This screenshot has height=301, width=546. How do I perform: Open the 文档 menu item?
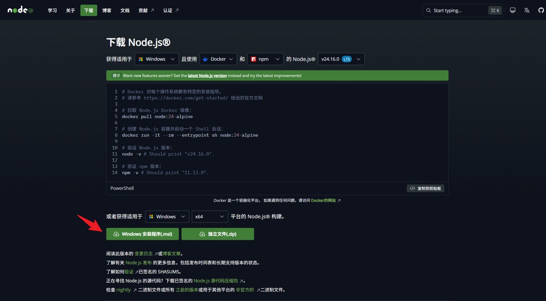[x=125, y=10]
